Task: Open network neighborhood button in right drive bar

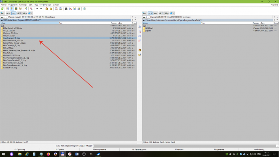Action: (172, 13)
